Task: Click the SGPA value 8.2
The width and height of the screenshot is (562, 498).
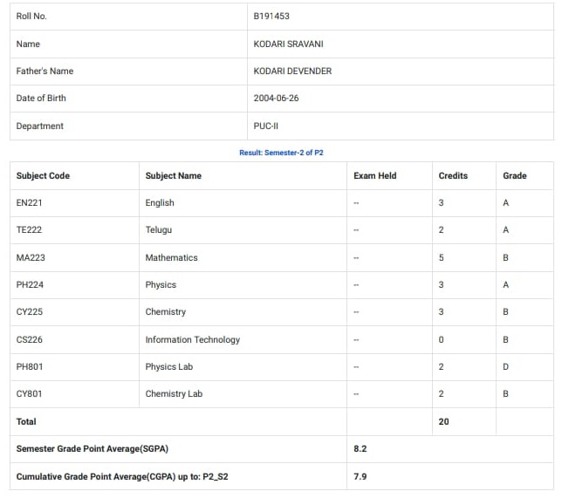Action: tap(360, 449)
